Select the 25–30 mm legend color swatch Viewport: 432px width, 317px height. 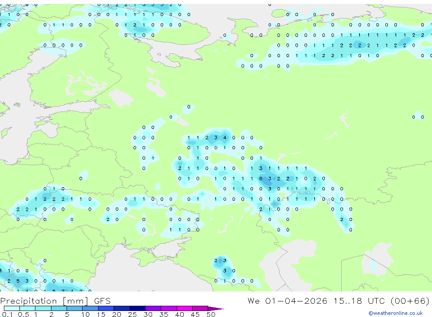137,308
